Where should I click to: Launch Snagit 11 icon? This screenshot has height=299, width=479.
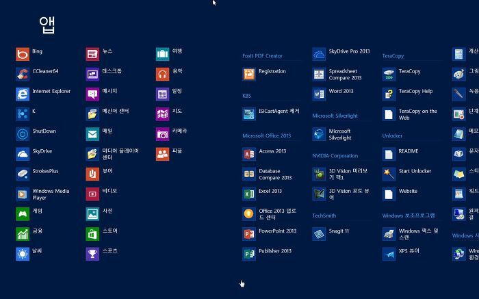click(319, 234)
